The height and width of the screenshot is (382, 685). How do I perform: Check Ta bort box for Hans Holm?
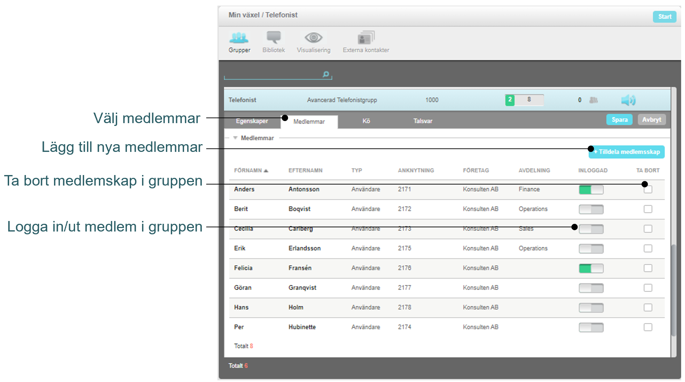[x=648, y=307]
